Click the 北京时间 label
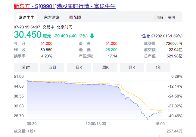 [x=64, y=27]
